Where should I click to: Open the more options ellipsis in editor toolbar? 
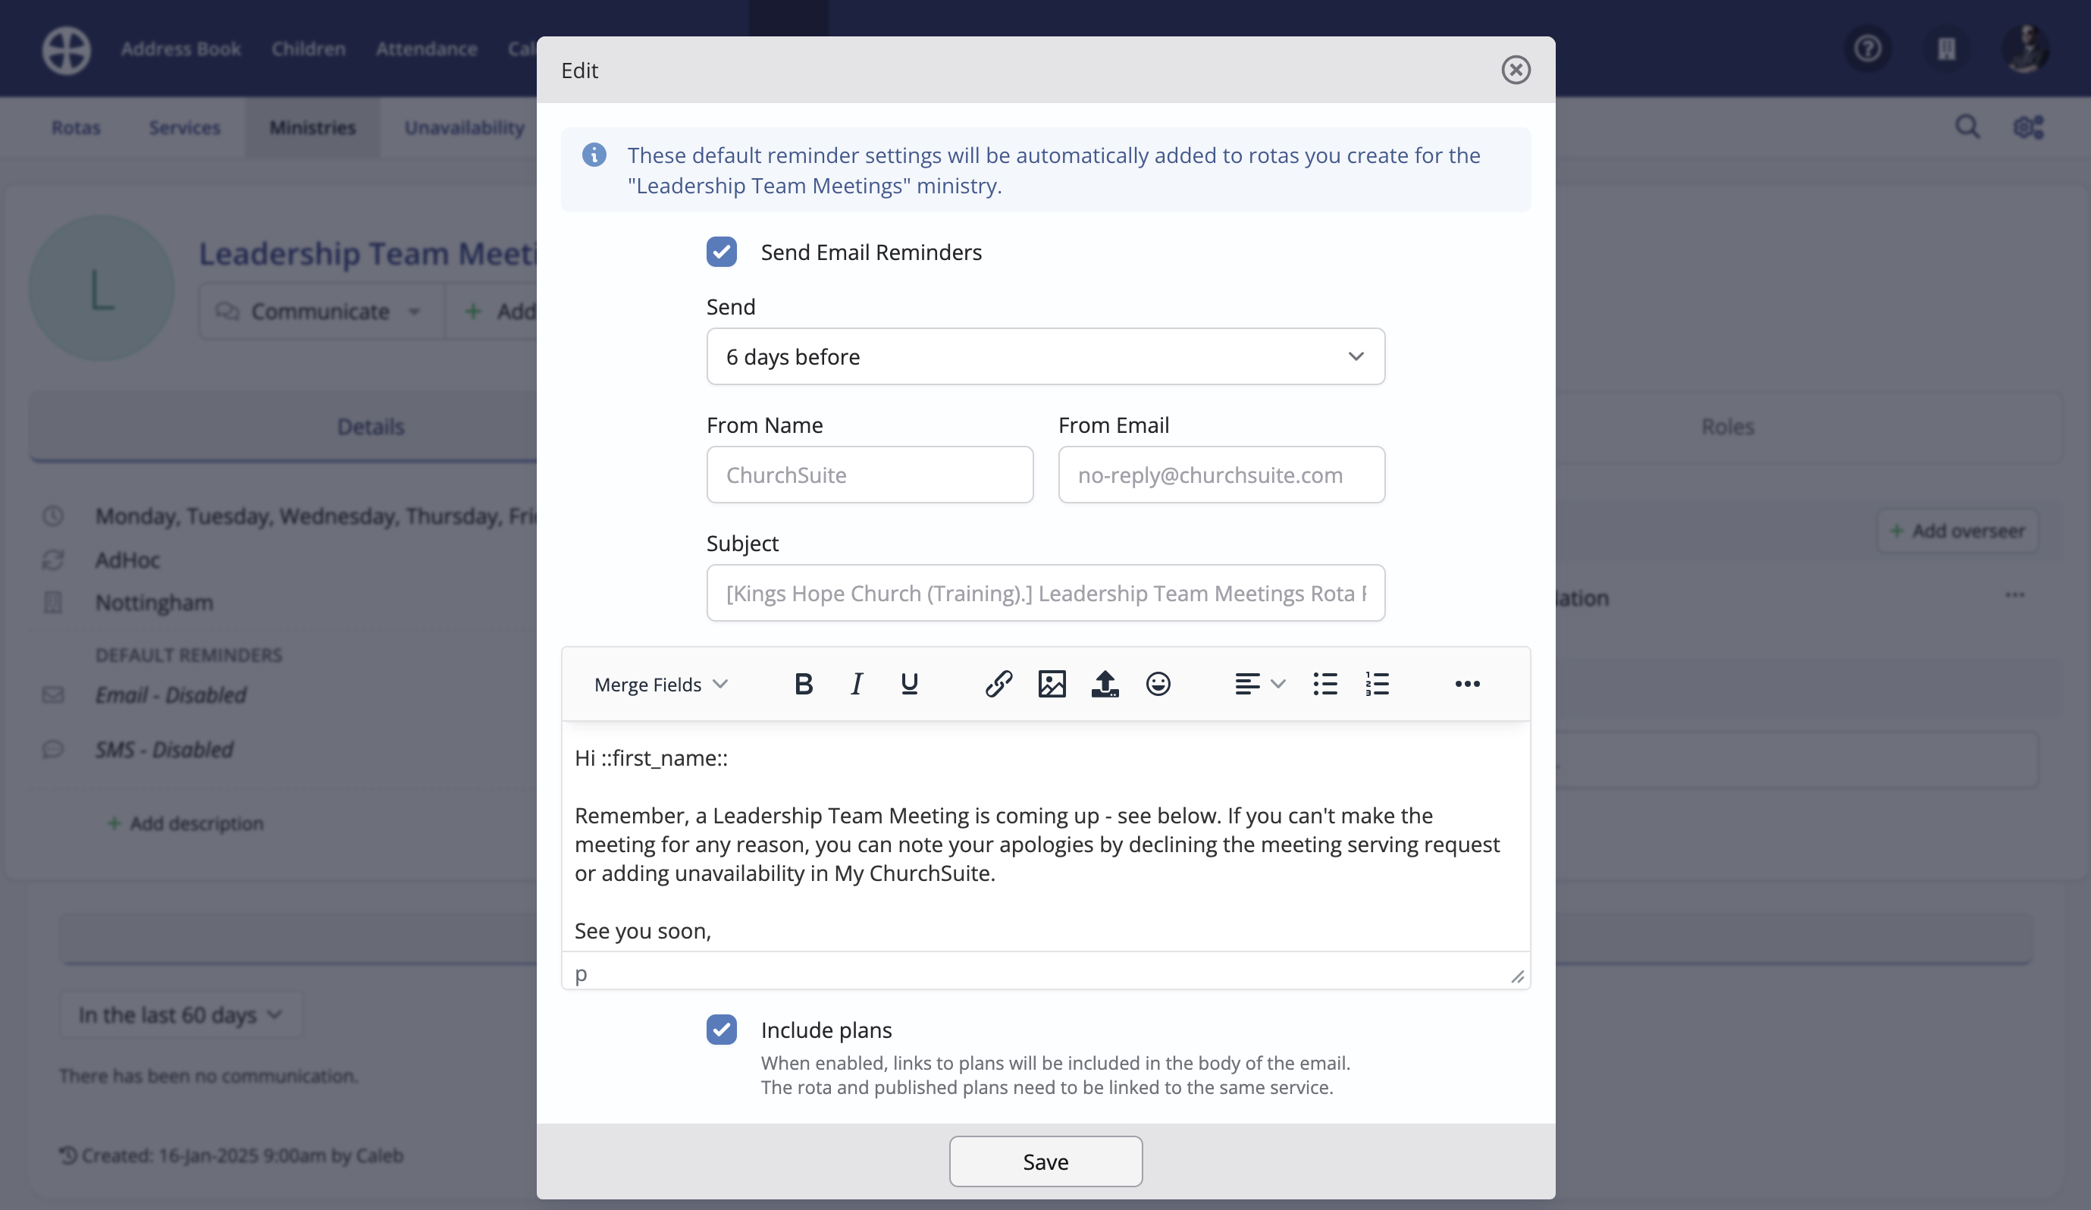[x=1467, y=684]
